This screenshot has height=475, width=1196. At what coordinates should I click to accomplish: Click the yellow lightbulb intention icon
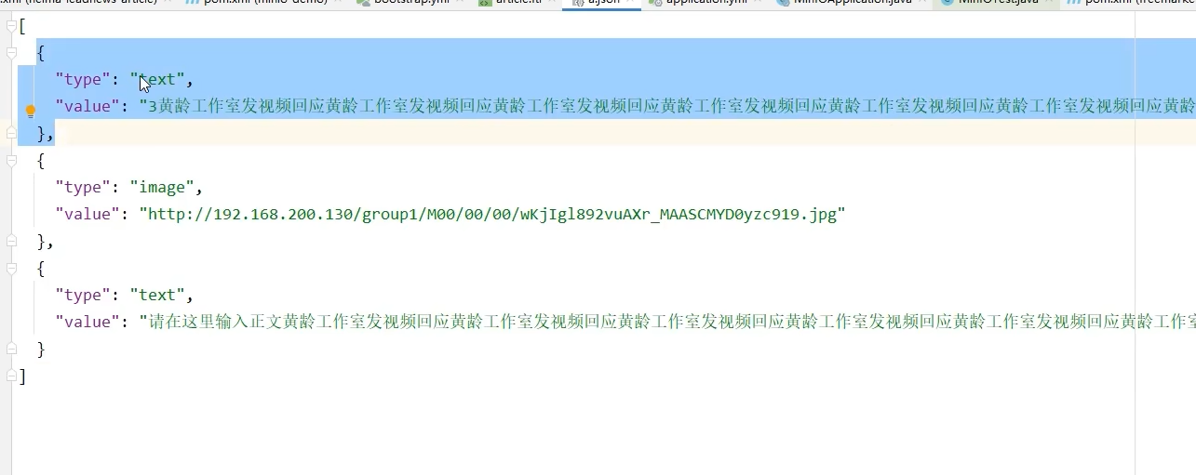coord(30,112)
